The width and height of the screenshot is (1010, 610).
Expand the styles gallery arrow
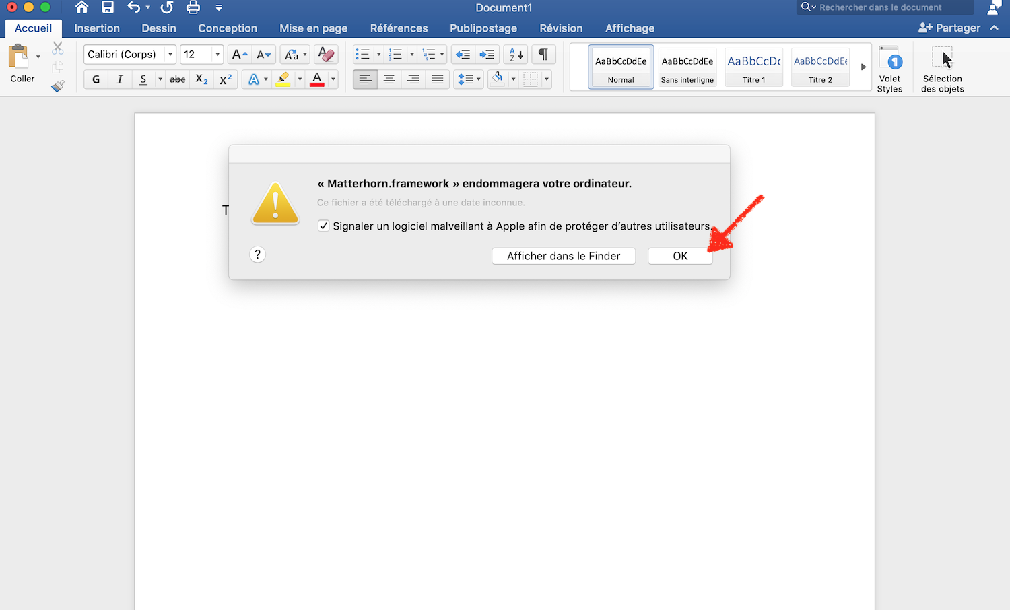point(863,67)
